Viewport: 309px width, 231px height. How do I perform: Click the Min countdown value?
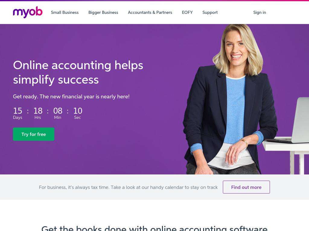(x=58, y=111)
